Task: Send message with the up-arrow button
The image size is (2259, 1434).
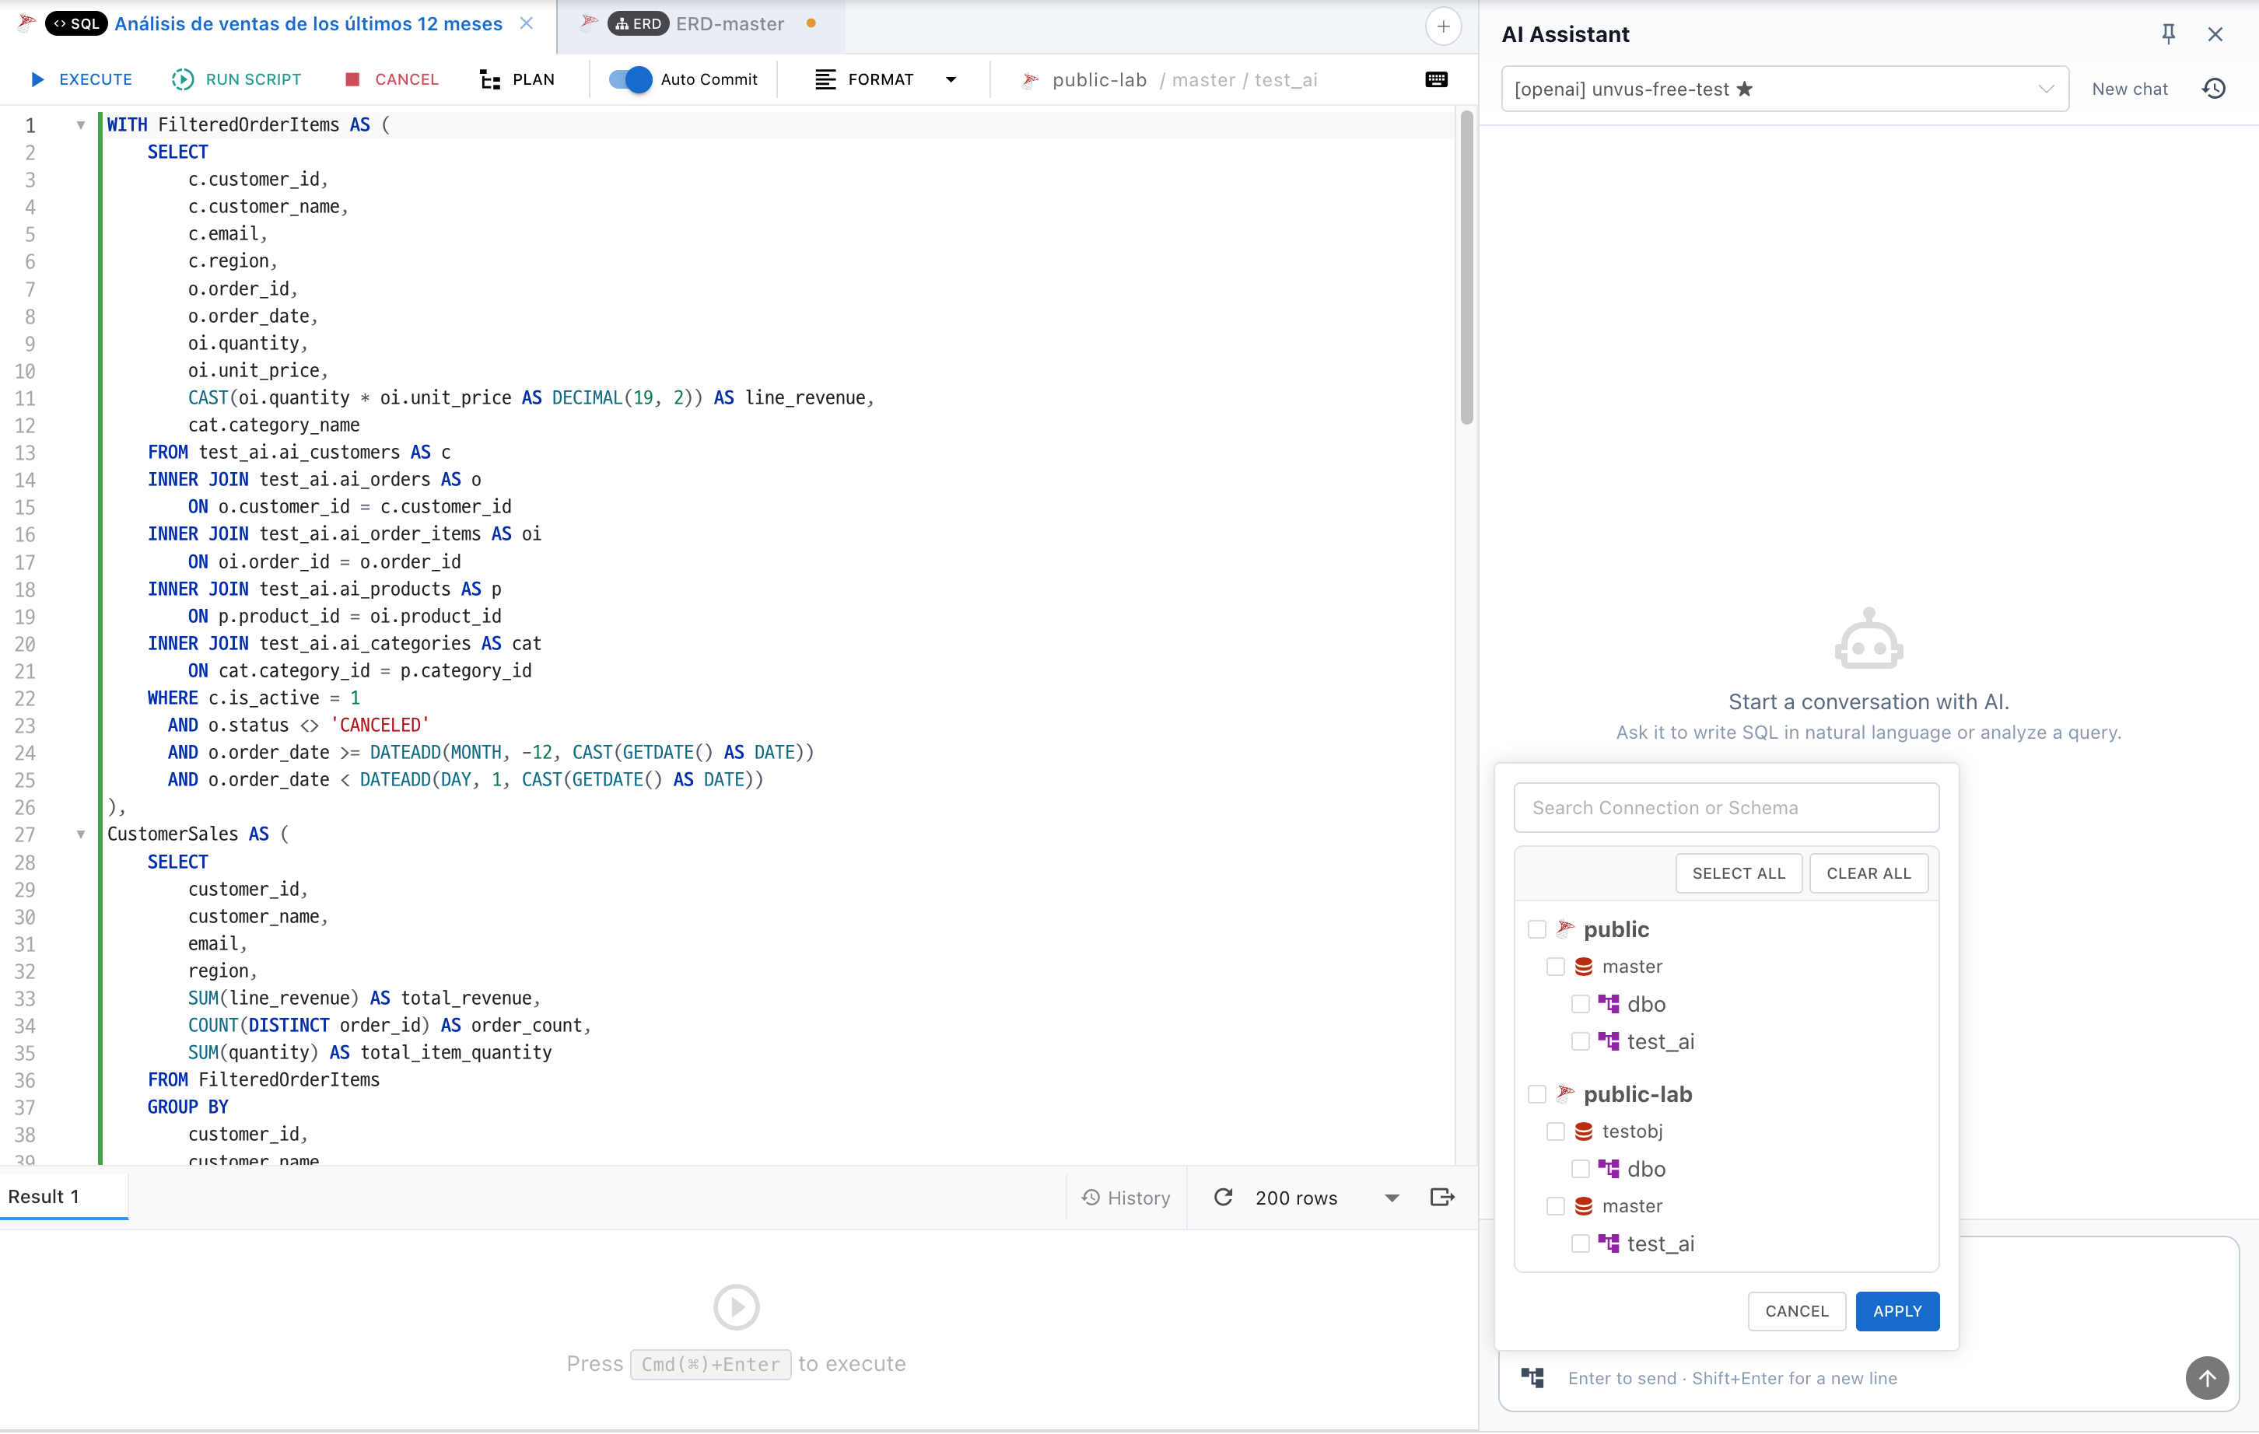Action: point(2206,1379)
